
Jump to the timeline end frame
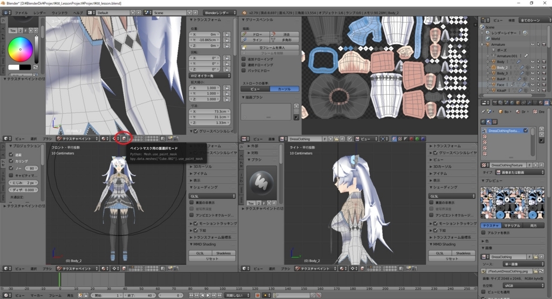pos(219,295)
